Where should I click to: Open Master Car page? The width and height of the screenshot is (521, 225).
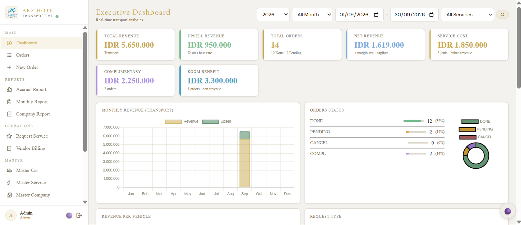(x=41, y=171)
